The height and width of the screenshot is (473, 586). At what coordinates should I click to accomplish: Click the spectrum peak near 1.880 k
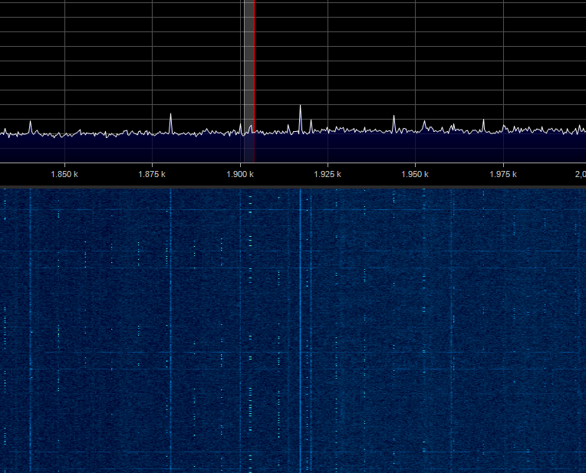coord(171,123)
